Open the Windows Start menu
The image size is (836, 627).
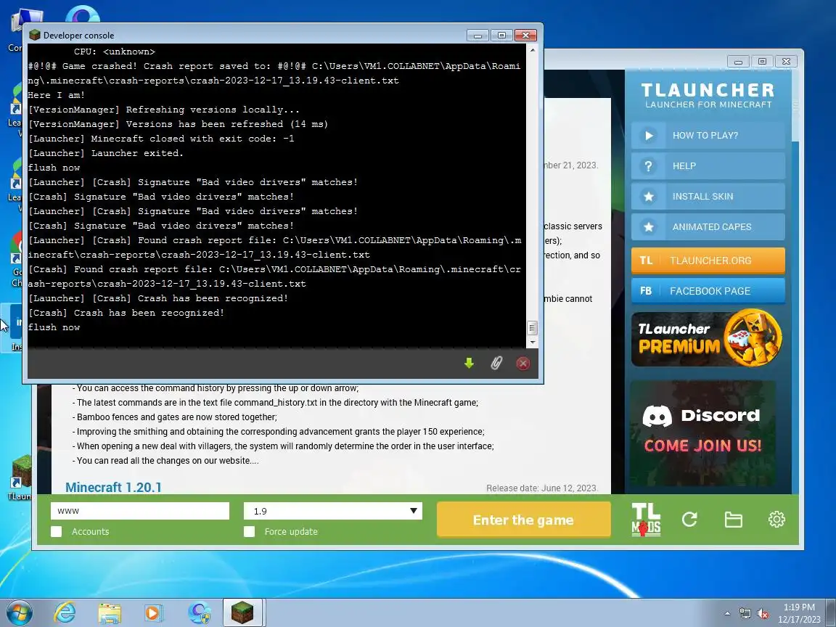tap(19, 612)
